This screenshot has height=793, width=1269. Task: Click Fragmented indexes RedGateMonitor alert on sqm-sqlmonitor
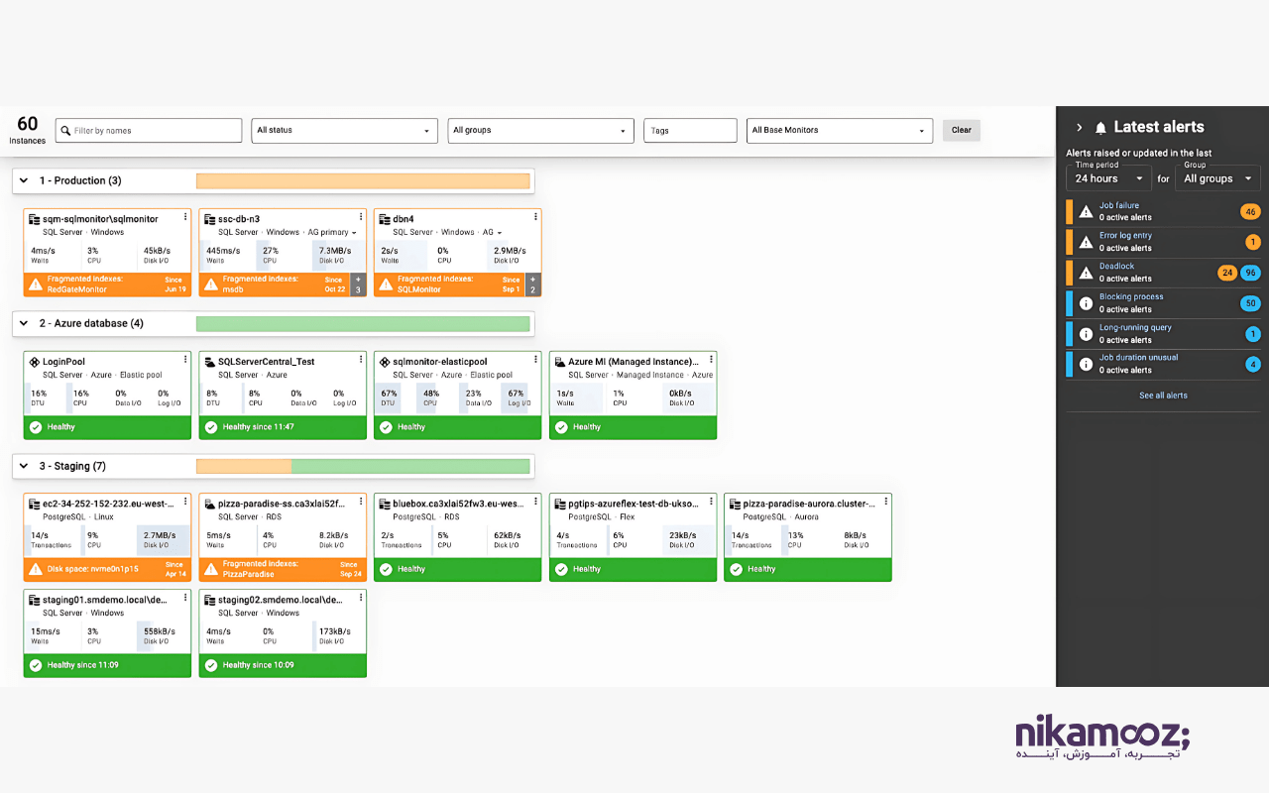click(107, 284)
